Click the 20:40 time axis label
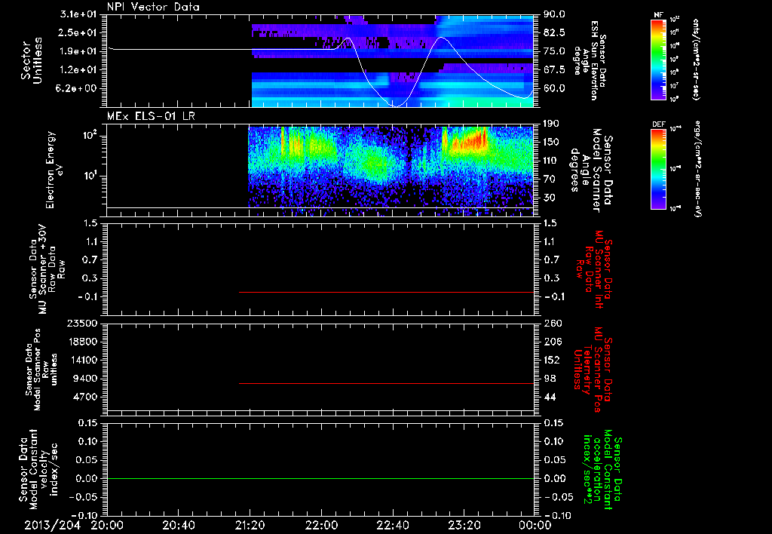The image size is (772, 534). click(x=178, y=525)
